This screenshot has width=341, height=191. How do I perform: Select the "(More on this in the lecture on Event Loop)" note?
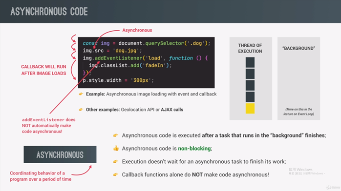[298, 112]
